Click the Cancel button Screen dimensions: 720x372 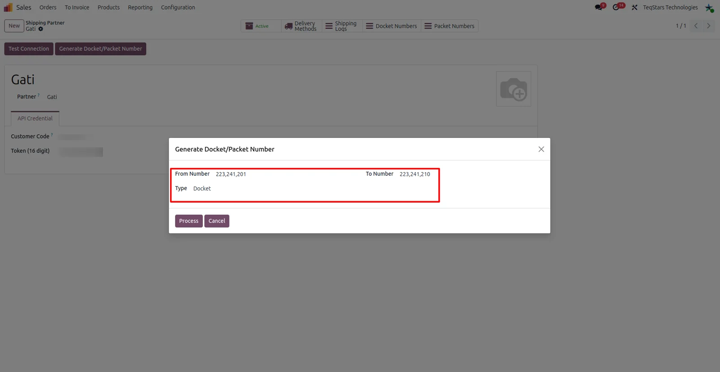click(216, 221)
